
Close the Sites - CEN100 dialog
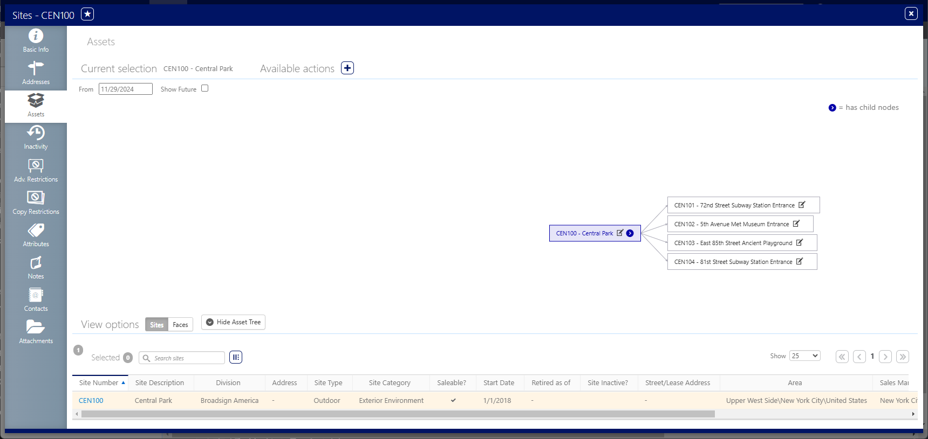tap(911, 13)
